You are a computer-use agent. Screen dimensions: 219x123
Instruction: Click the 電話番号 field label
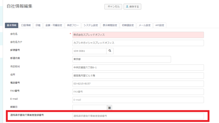[15, 83]
